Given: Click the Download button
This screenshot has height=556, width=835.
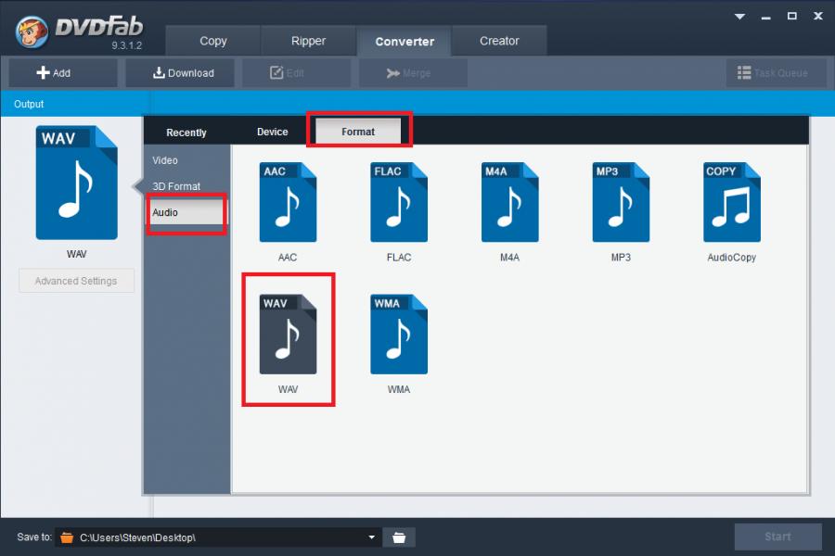Looking at the screenshot, I should [x=183, y=73].
